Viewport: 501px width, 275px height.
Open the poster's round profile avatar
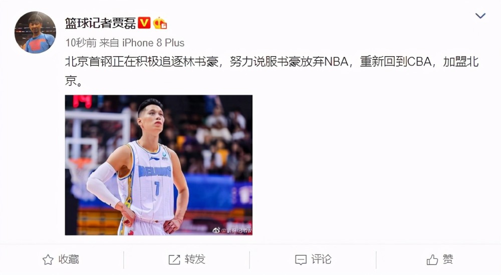pos(35,32)
